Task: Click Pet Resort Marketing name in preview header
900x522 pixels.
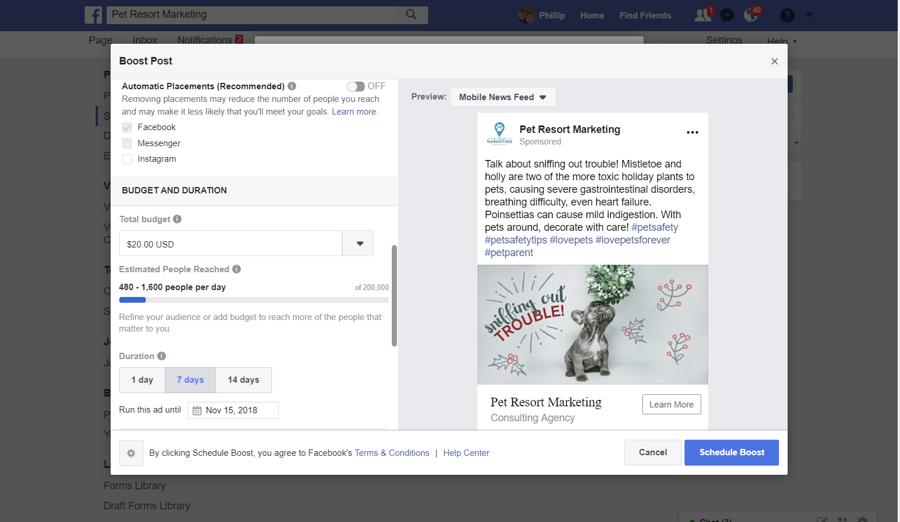Action: [x=570, y=129]
